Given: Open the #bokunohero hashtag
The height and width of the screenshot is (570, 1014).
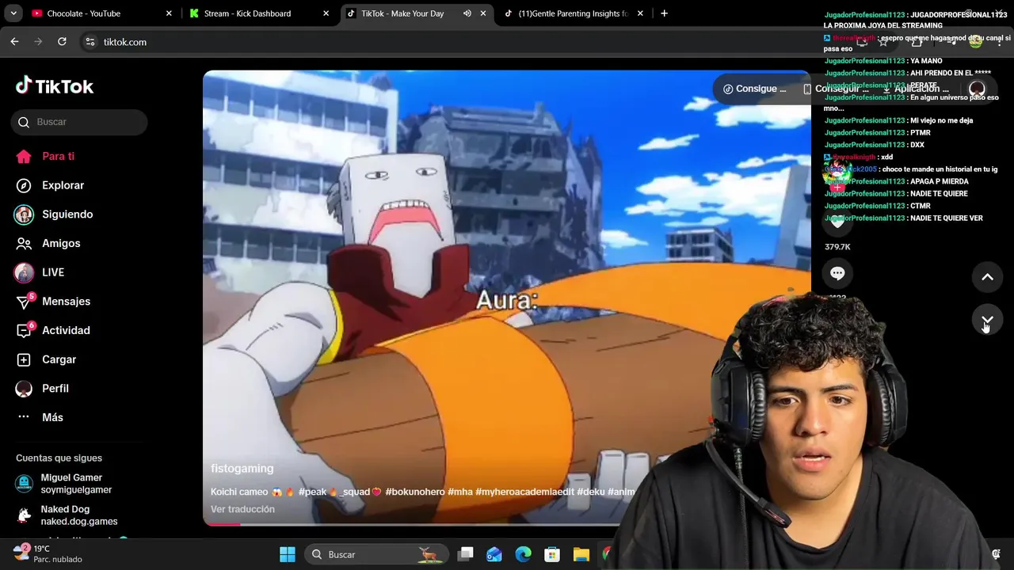Looking at the screenshot, I should (x=415, y=492).
